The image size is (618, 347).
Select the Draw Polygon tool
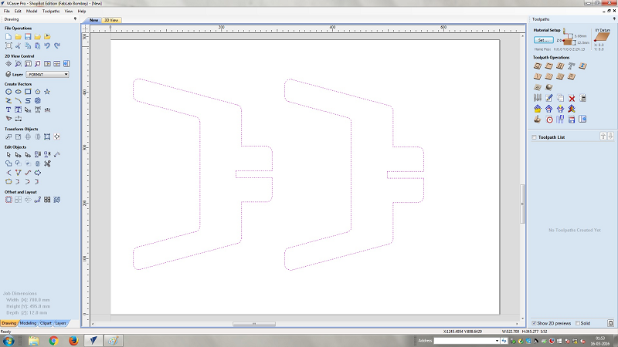[x=37, y=92]
